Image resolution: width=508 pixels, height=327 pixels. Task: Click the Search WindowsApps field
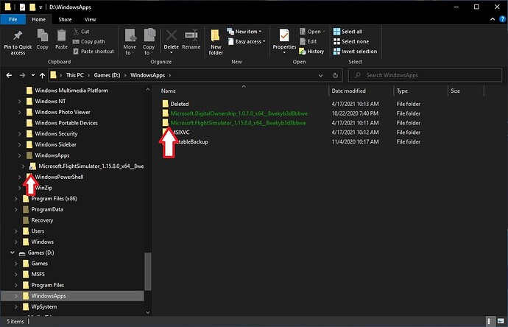[425, 75]
